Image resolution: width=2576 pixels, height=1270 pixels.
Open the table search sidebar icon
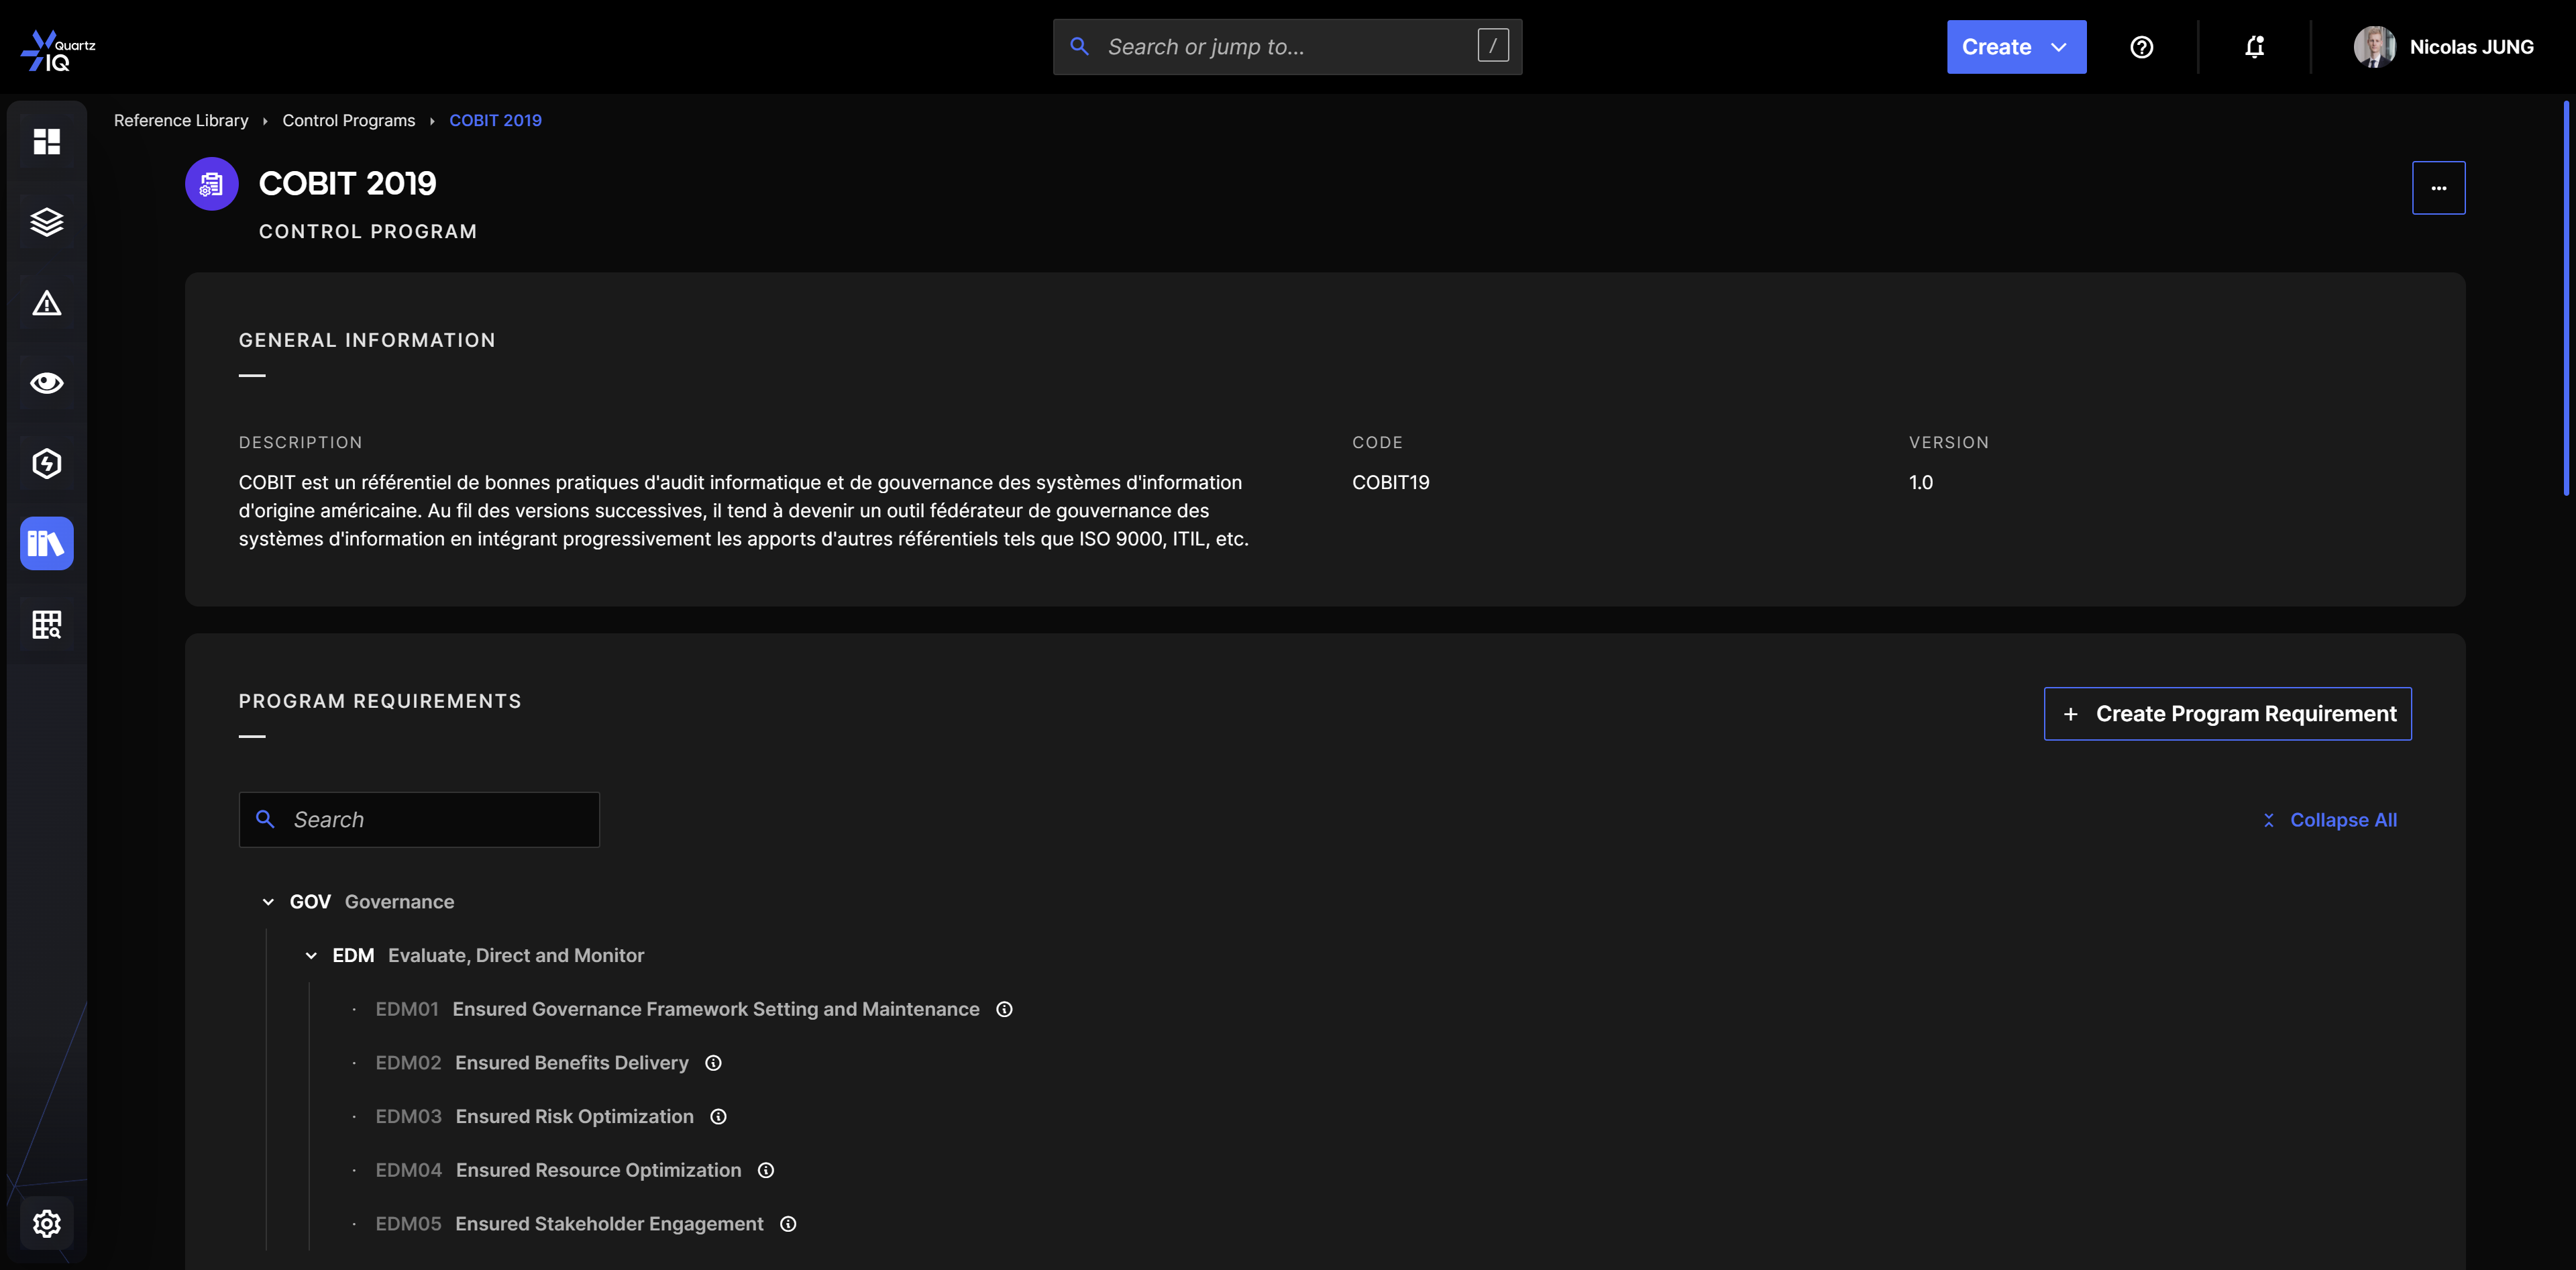tap(46, 625)
